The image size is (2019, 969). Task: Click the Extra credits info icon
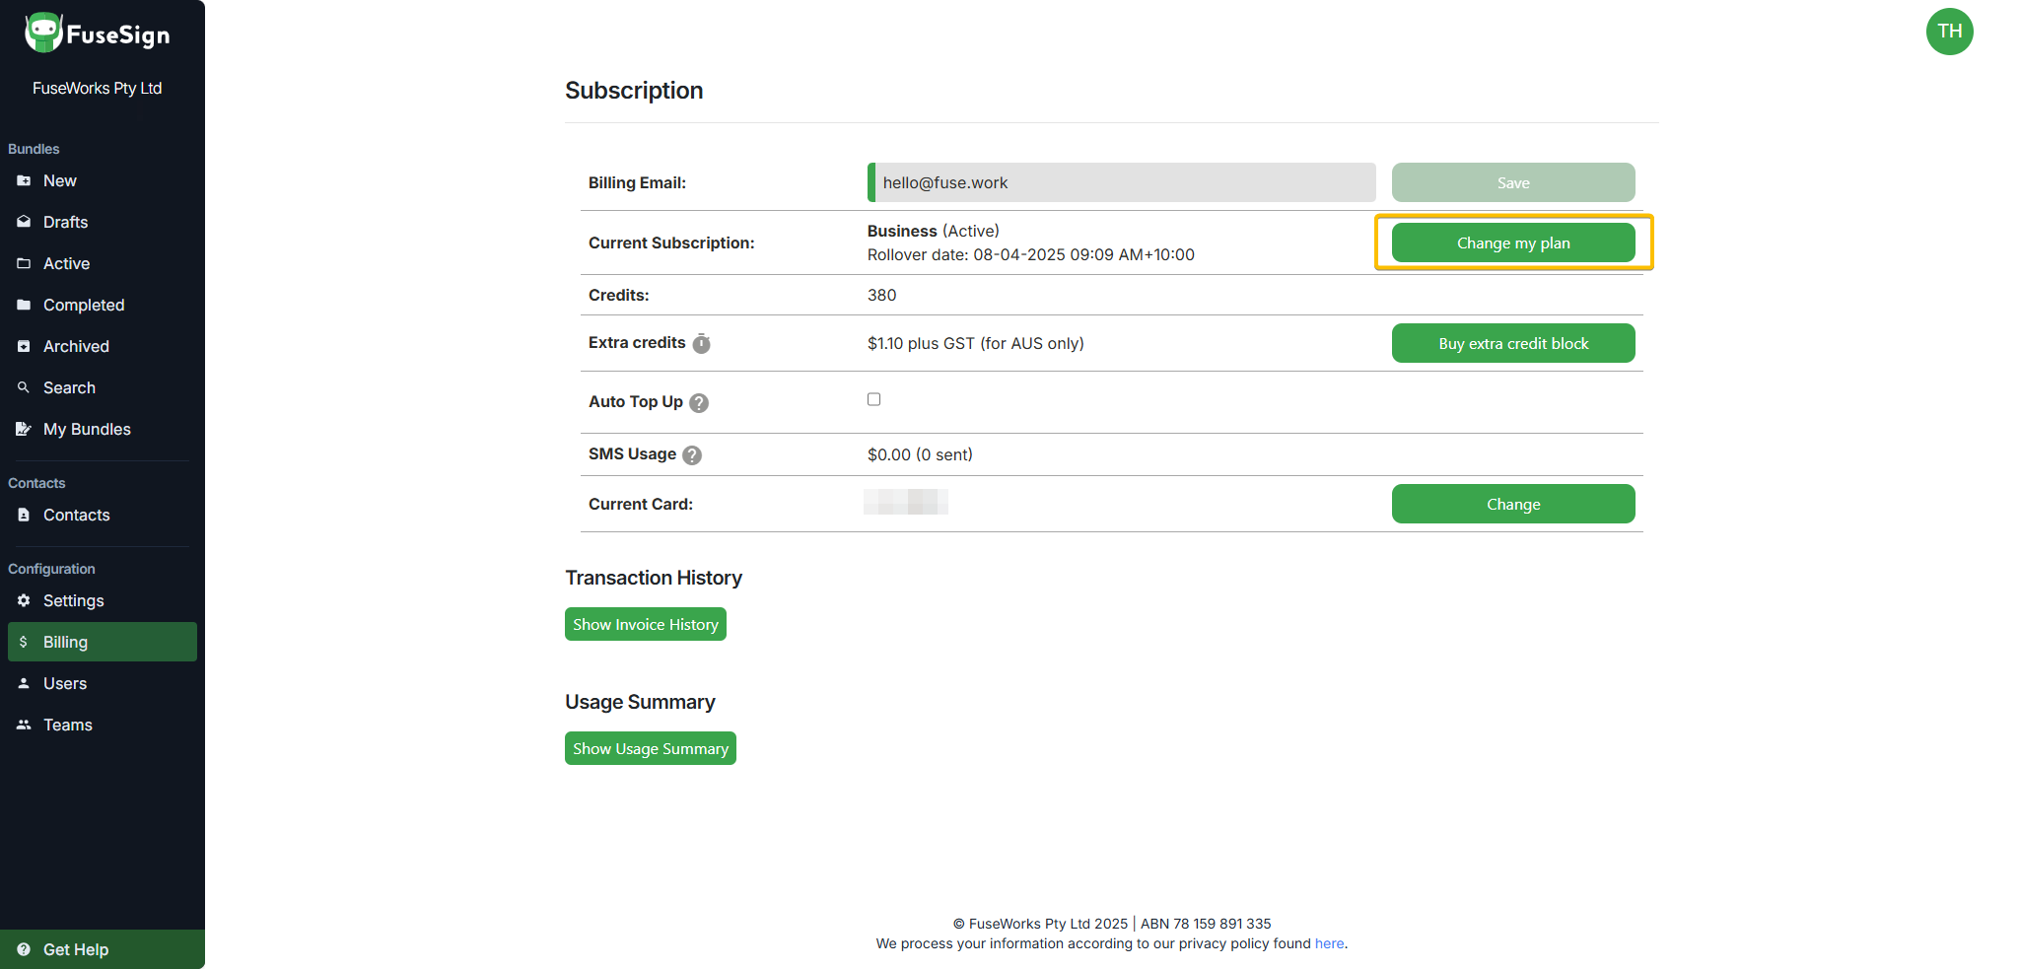pyautogui.click(x=701, y=343)
